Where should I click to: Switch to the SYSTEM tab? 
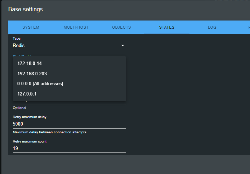click(31, 27)
